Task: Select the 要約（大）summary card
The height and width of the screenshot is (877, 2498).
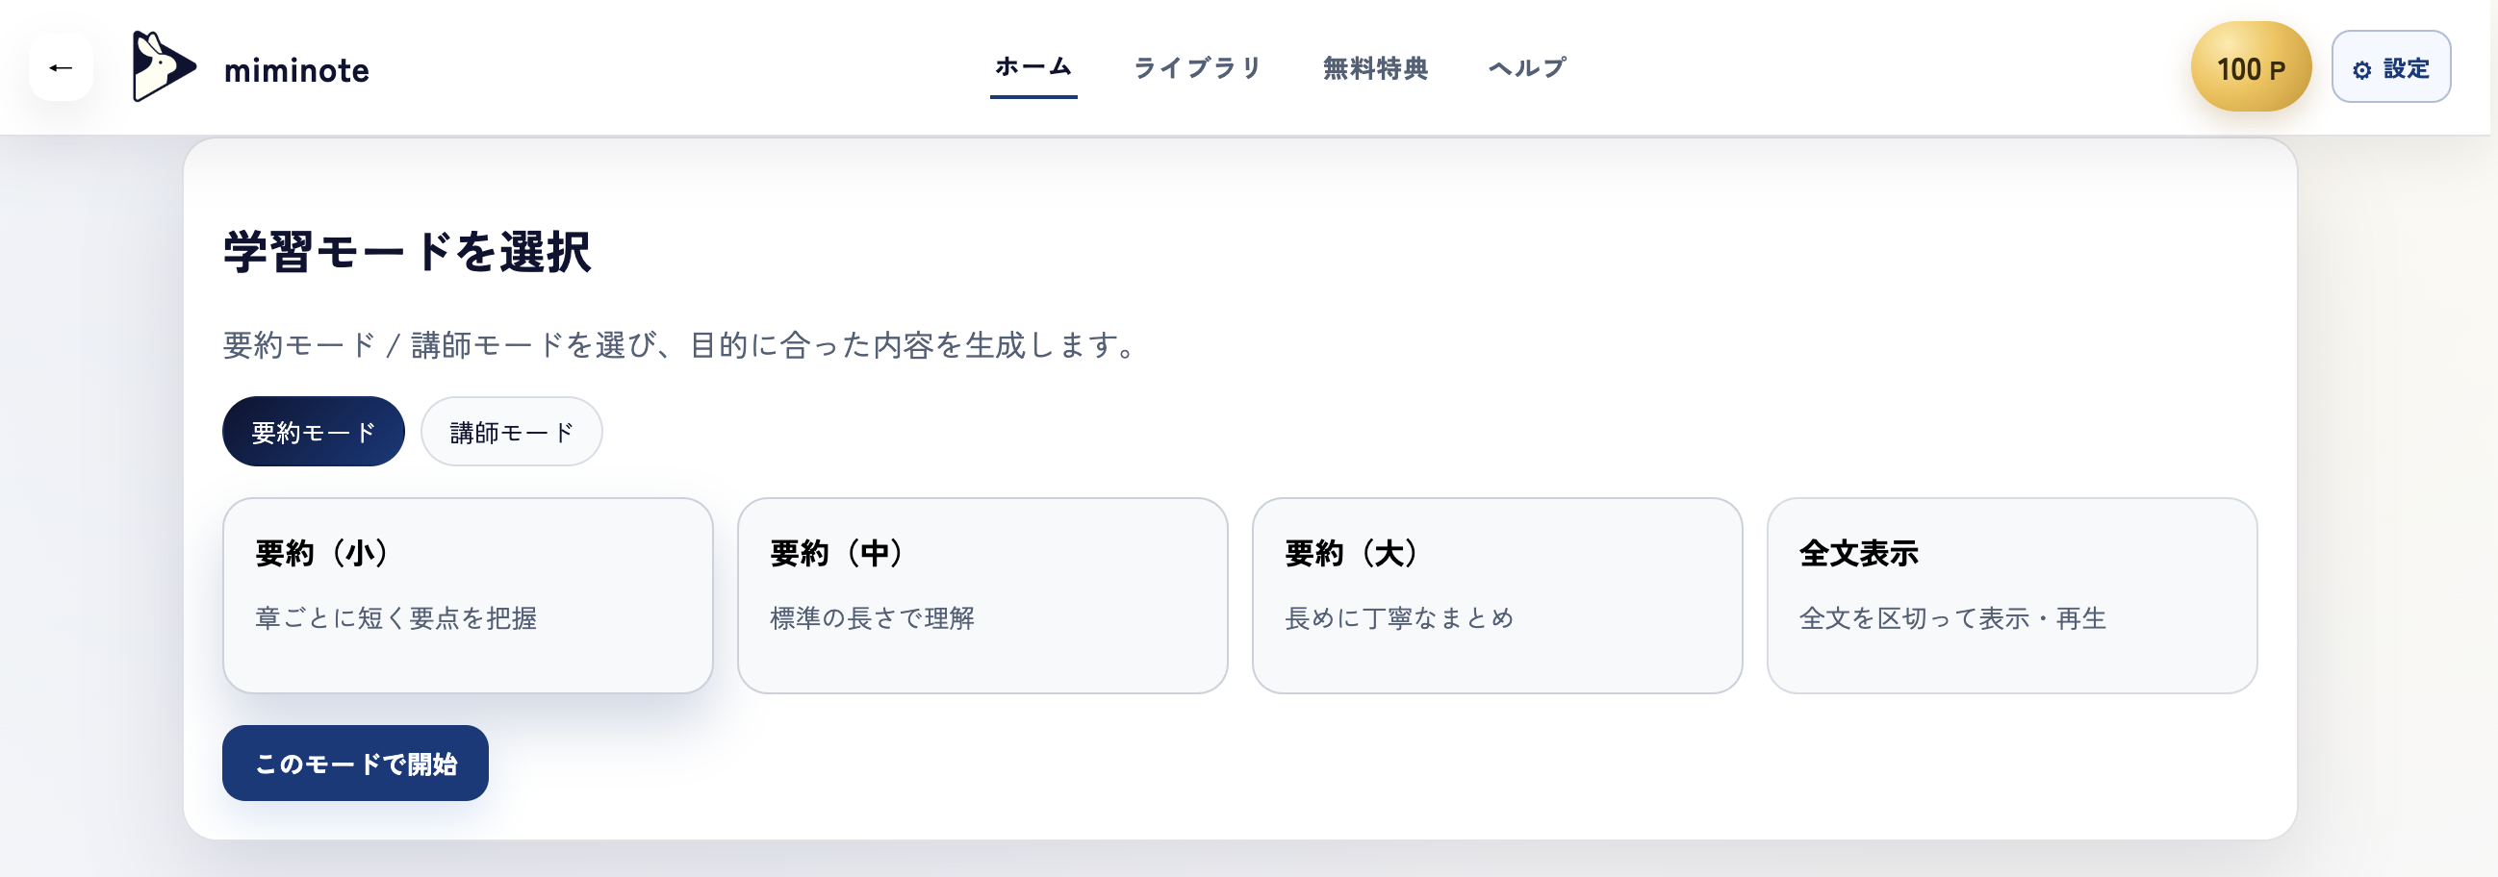Action: pyautogui.click(x=1498, y=594)
